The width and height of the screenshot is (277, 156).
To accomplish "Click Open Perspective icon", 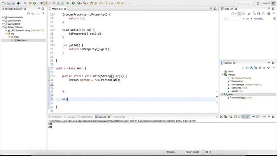I will coord(258,3).
